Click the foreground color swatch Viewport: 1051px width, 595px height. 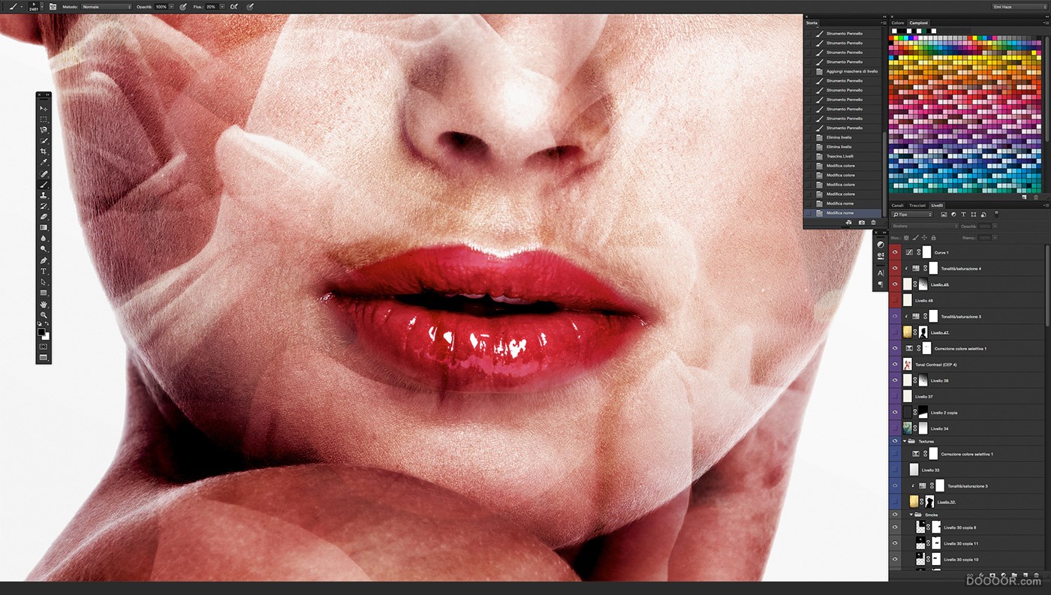[x=41, y=332]
